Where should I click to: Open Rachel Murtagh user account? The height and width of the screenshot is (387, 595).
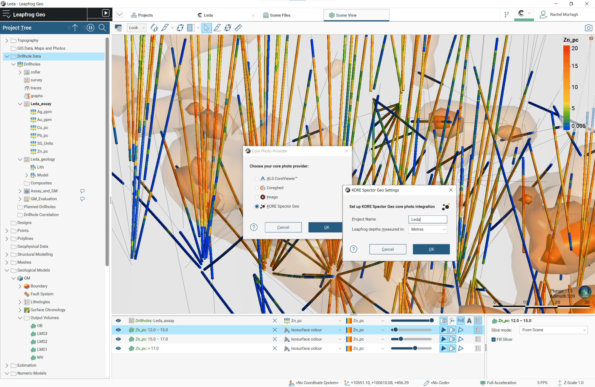559,15
